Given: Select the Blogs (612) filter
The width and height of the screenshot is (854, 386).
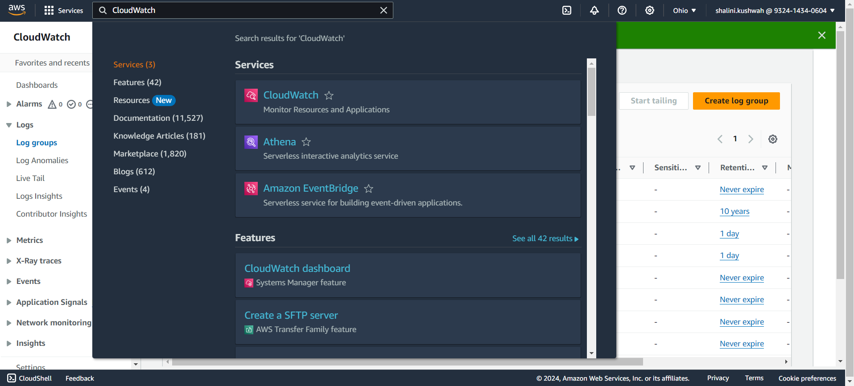Looking at the screenshot, I should click(x=134, y=172).
